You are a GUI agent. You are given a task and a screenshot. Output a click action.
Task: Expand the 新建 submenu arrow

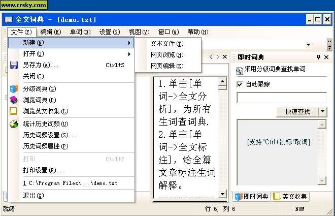129,43
